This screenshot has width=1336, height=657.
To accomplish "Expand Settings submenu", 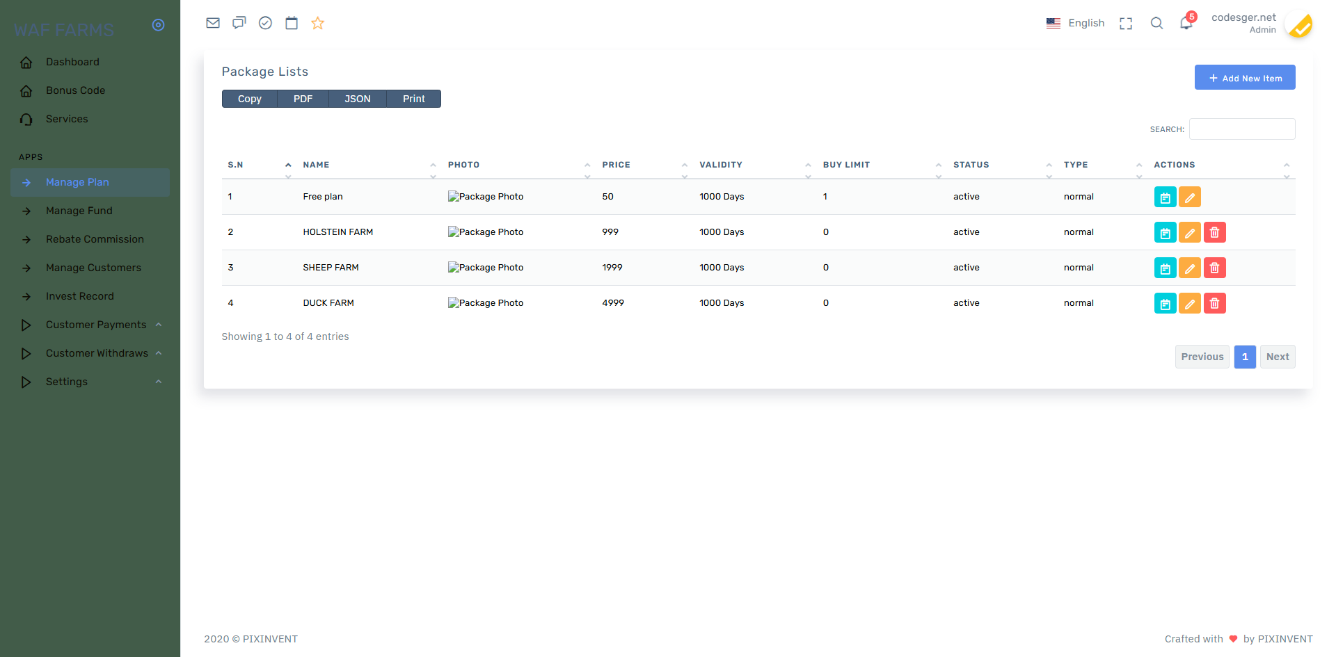I will tap(90, 382).
